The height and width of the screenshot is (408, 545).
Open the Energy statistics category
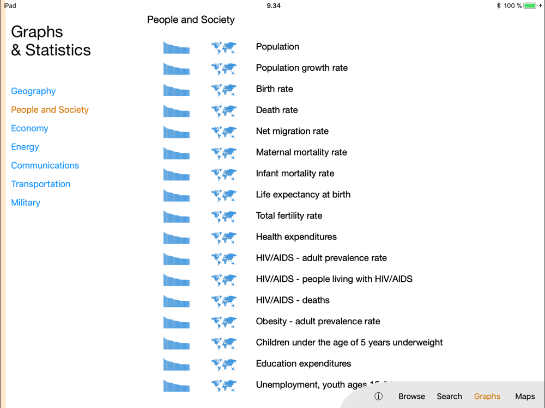tap(25, 147)
